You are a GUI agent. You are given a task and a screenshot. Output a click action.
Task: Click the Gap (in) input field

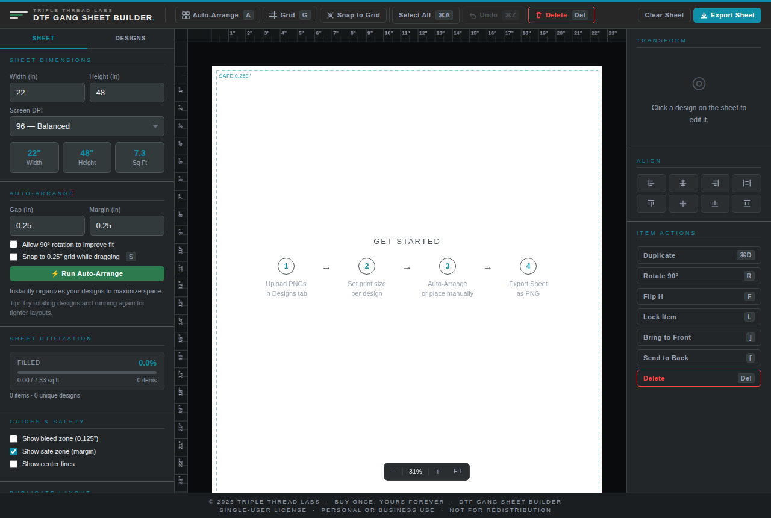[47, 225]
